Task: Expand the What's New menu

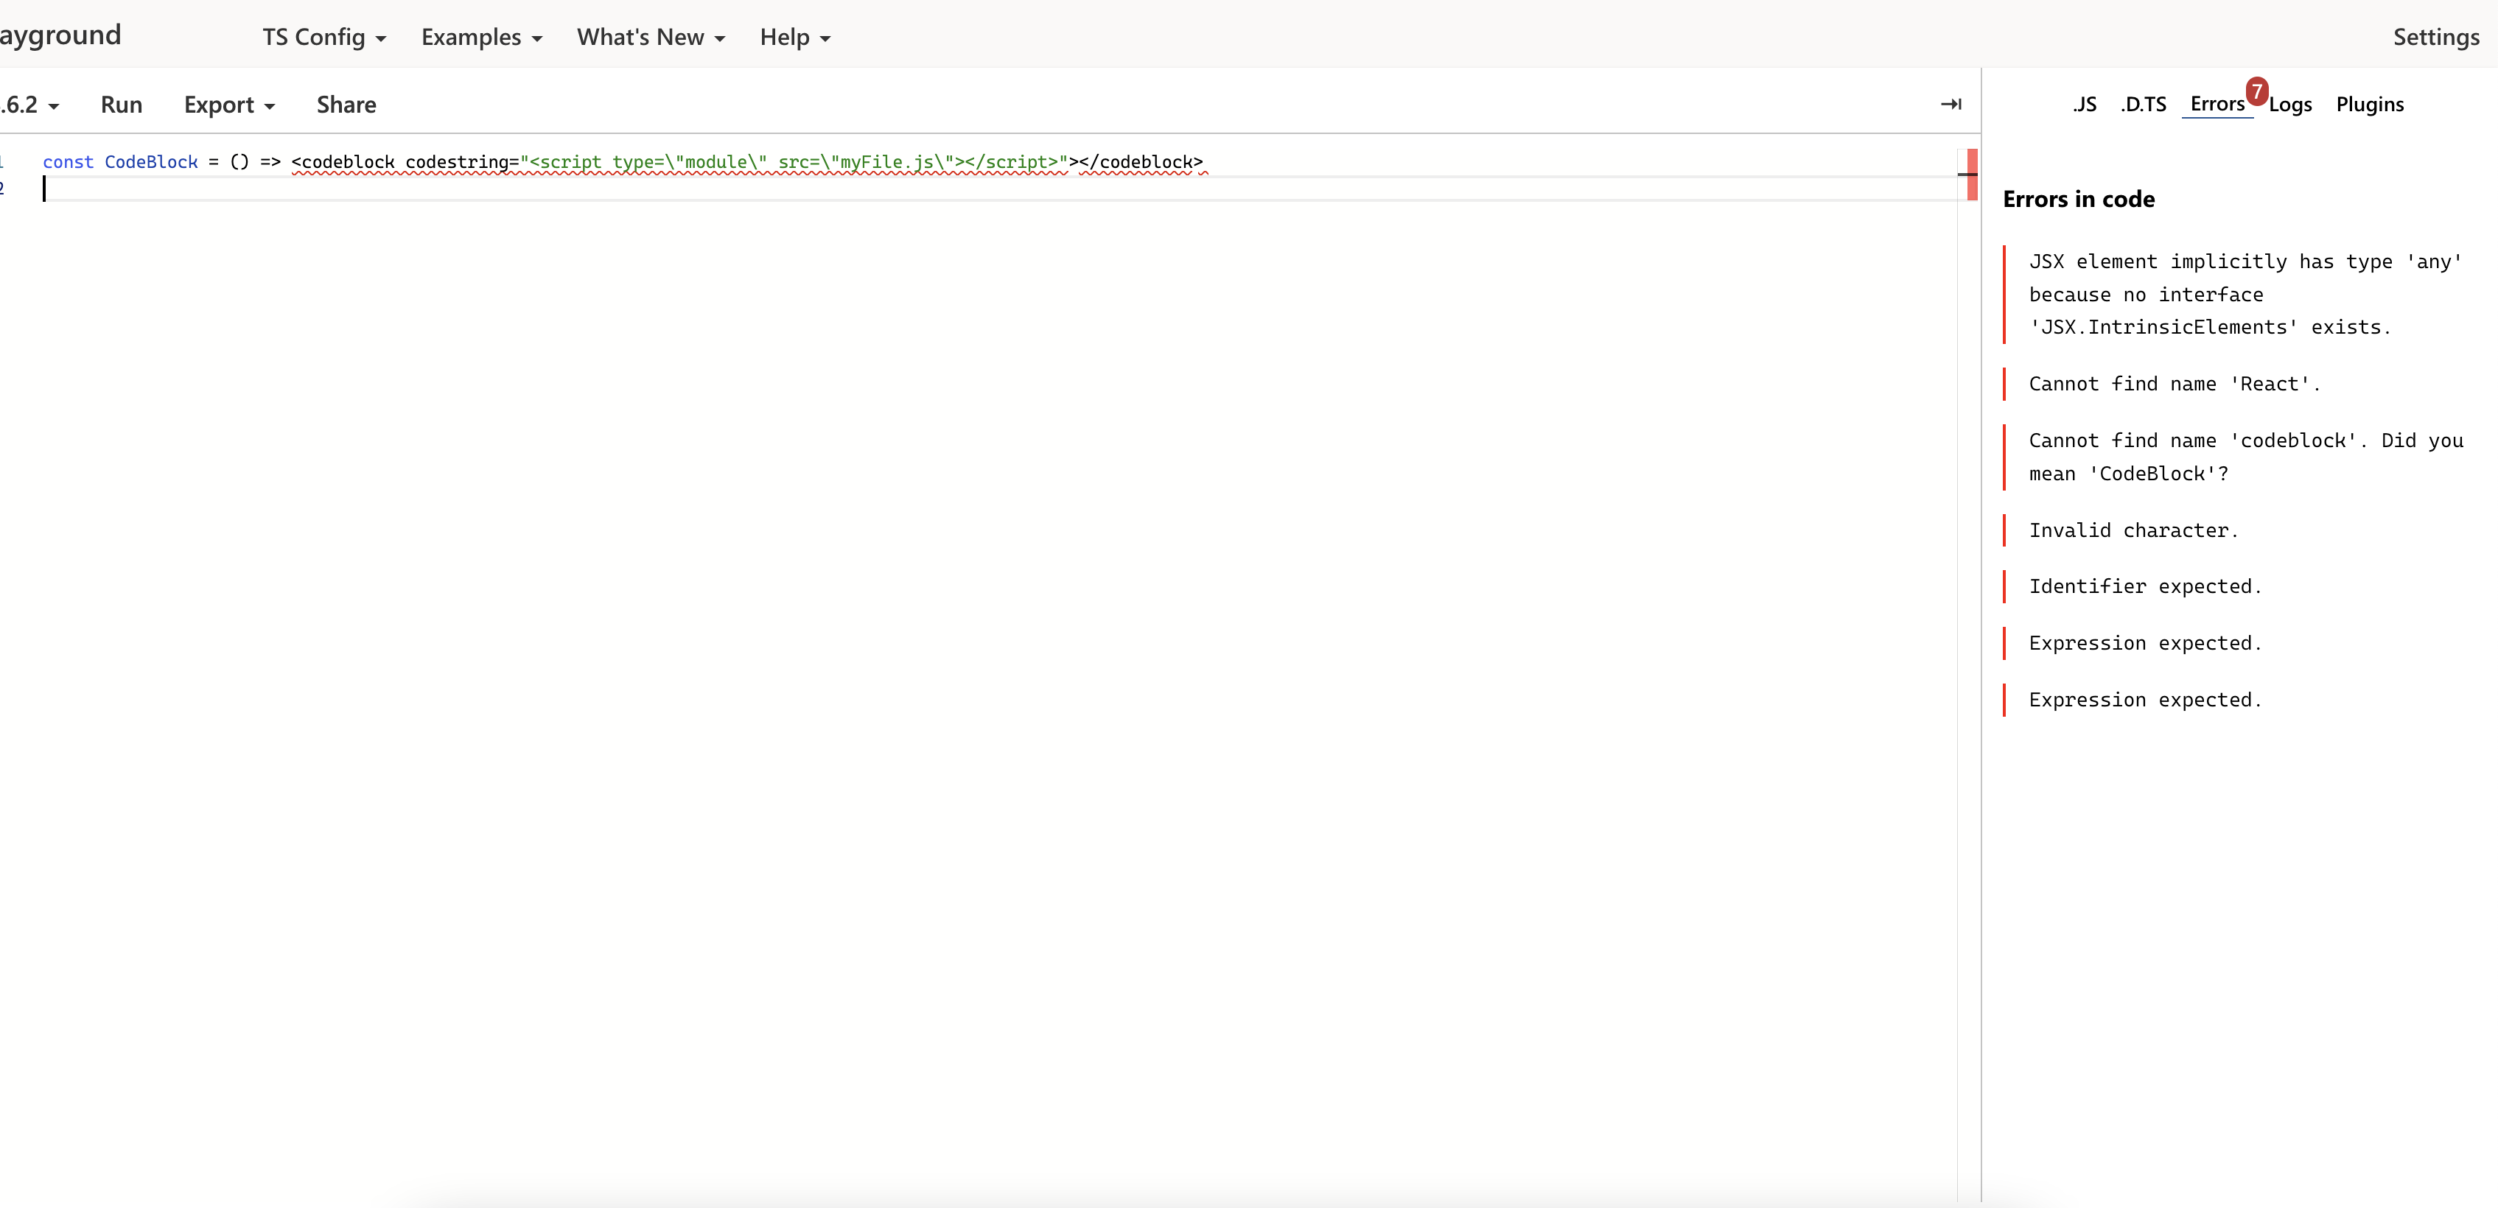Action: coord(650,37)
